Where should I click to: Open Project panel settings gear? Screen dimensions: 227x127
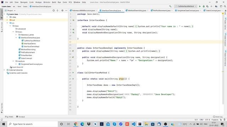(62, 11)
